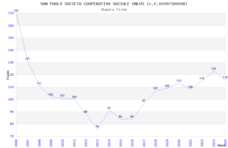Click the data label 91 for 2014
The width and height of the screenshot is (228, 148).
click(109, 108)
